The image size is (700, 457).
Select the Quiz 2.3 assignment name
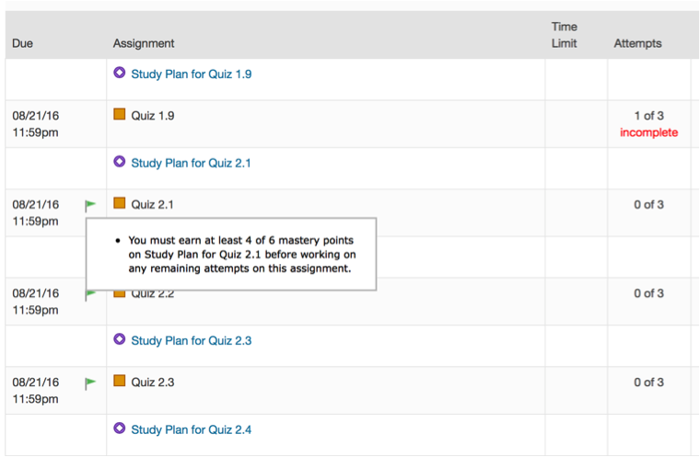[x=153, y=382]
